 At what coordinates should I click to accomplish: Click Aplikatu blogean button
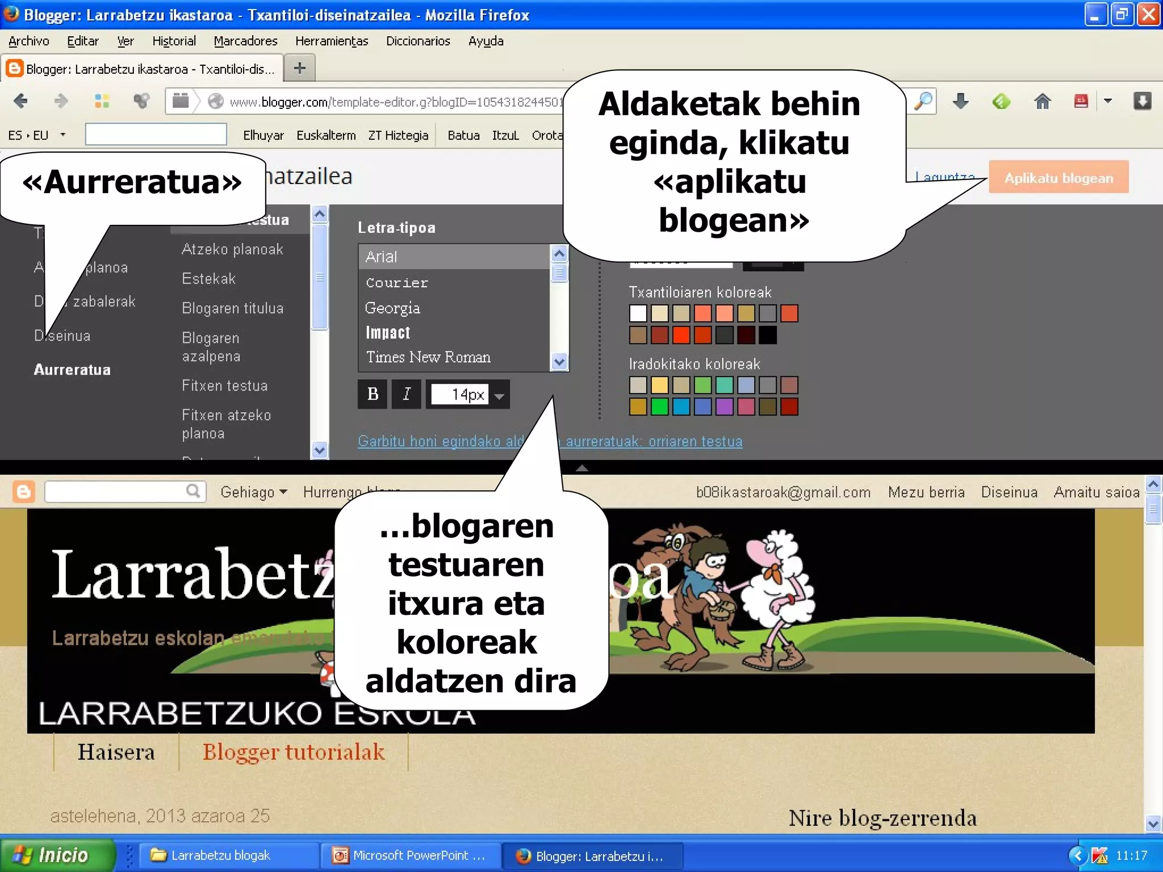(x=1059, y=178)
